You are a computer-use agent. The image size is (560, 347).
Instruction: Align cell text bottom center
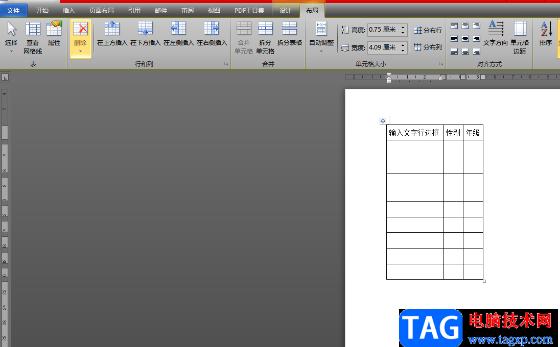tap(465, 52)
